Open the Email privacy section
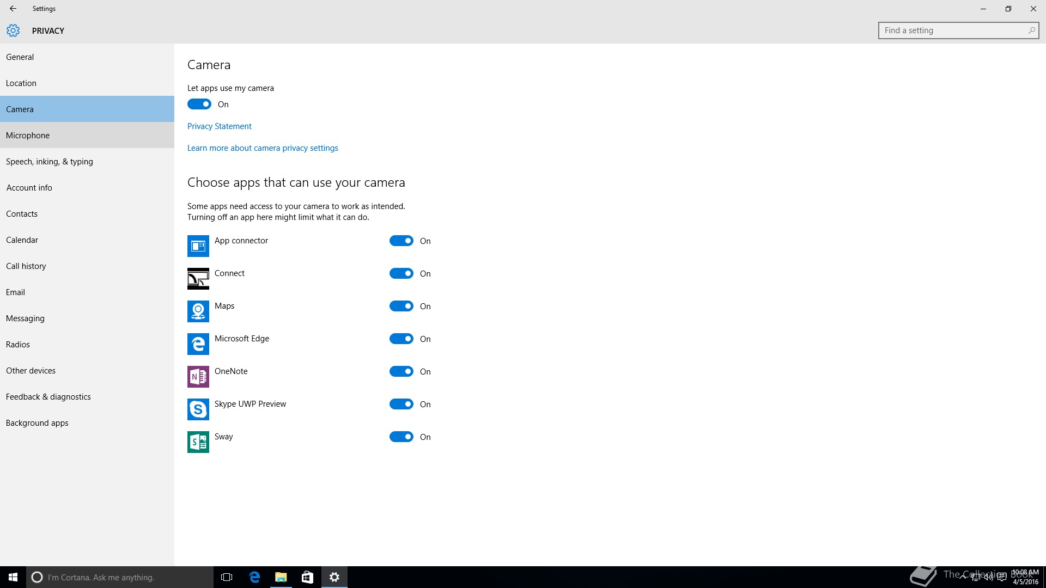This screenshot has width=1046, height=588. click(x=87, y=292)
